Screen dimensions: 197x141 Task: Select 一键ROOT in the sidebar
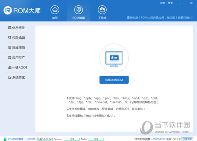point(18,68)
